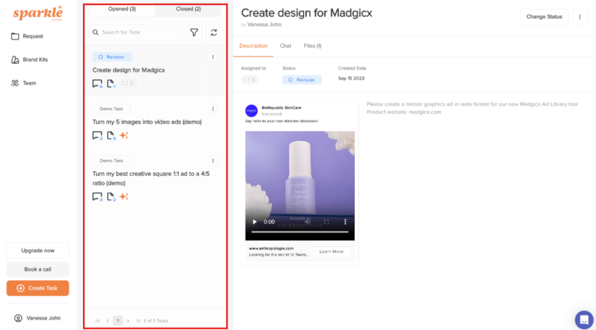Open the Request folder icon in sidebar

(15, 36)
